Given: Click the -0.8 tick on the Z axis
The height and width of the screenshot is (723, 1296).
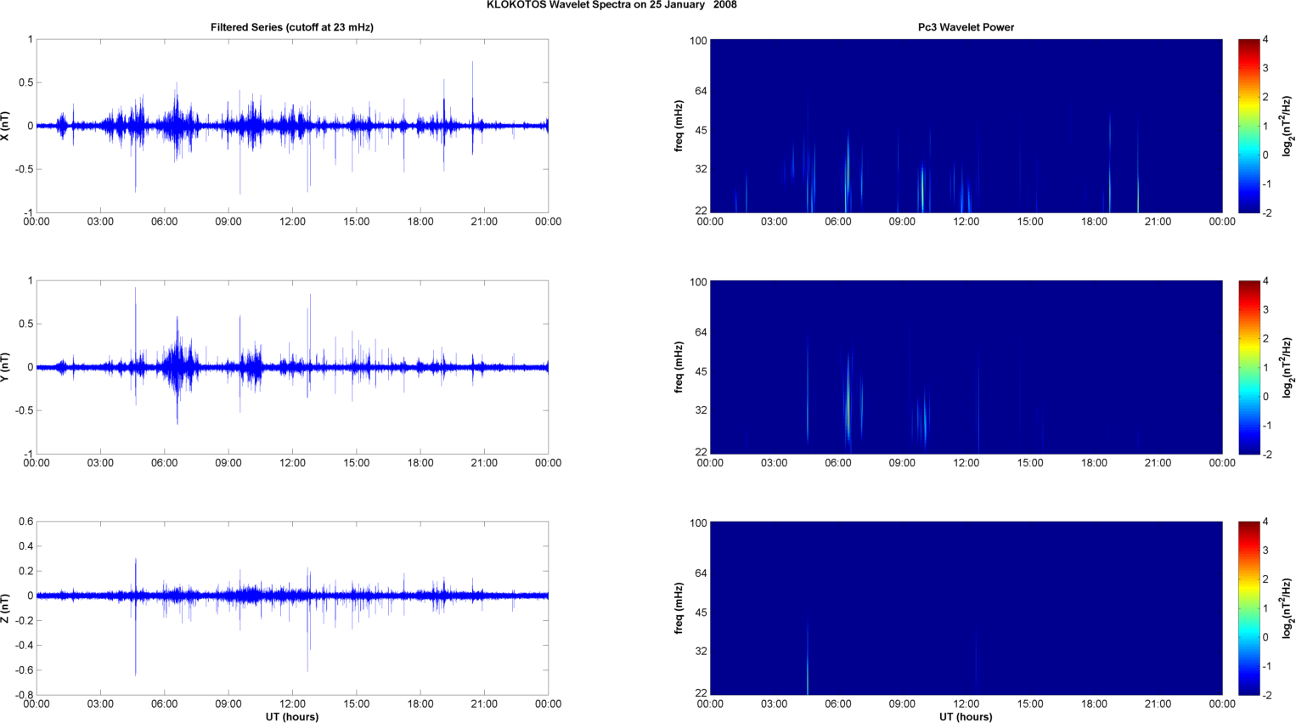Looking at the screenshot, I should pos(23,695).
